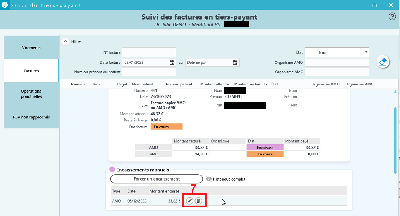Delete the AMO encaissement with trash icon
This screenshot has width=400, height=216.
point(199,201)
